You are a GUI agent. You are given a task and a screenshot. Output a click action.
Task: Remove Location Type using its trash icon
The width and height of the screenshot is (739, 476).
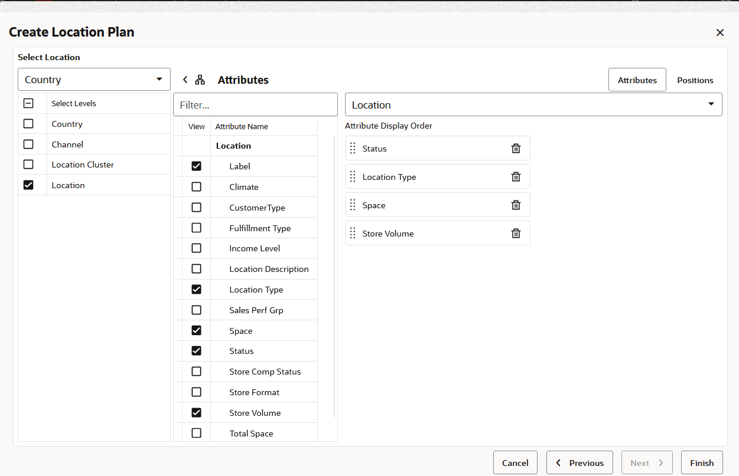pyautogui.click(x=516, y=176)
